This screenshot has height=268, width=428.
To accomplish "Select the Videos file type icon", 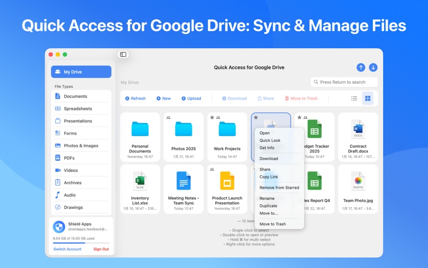I will click(x=58, y=170).
